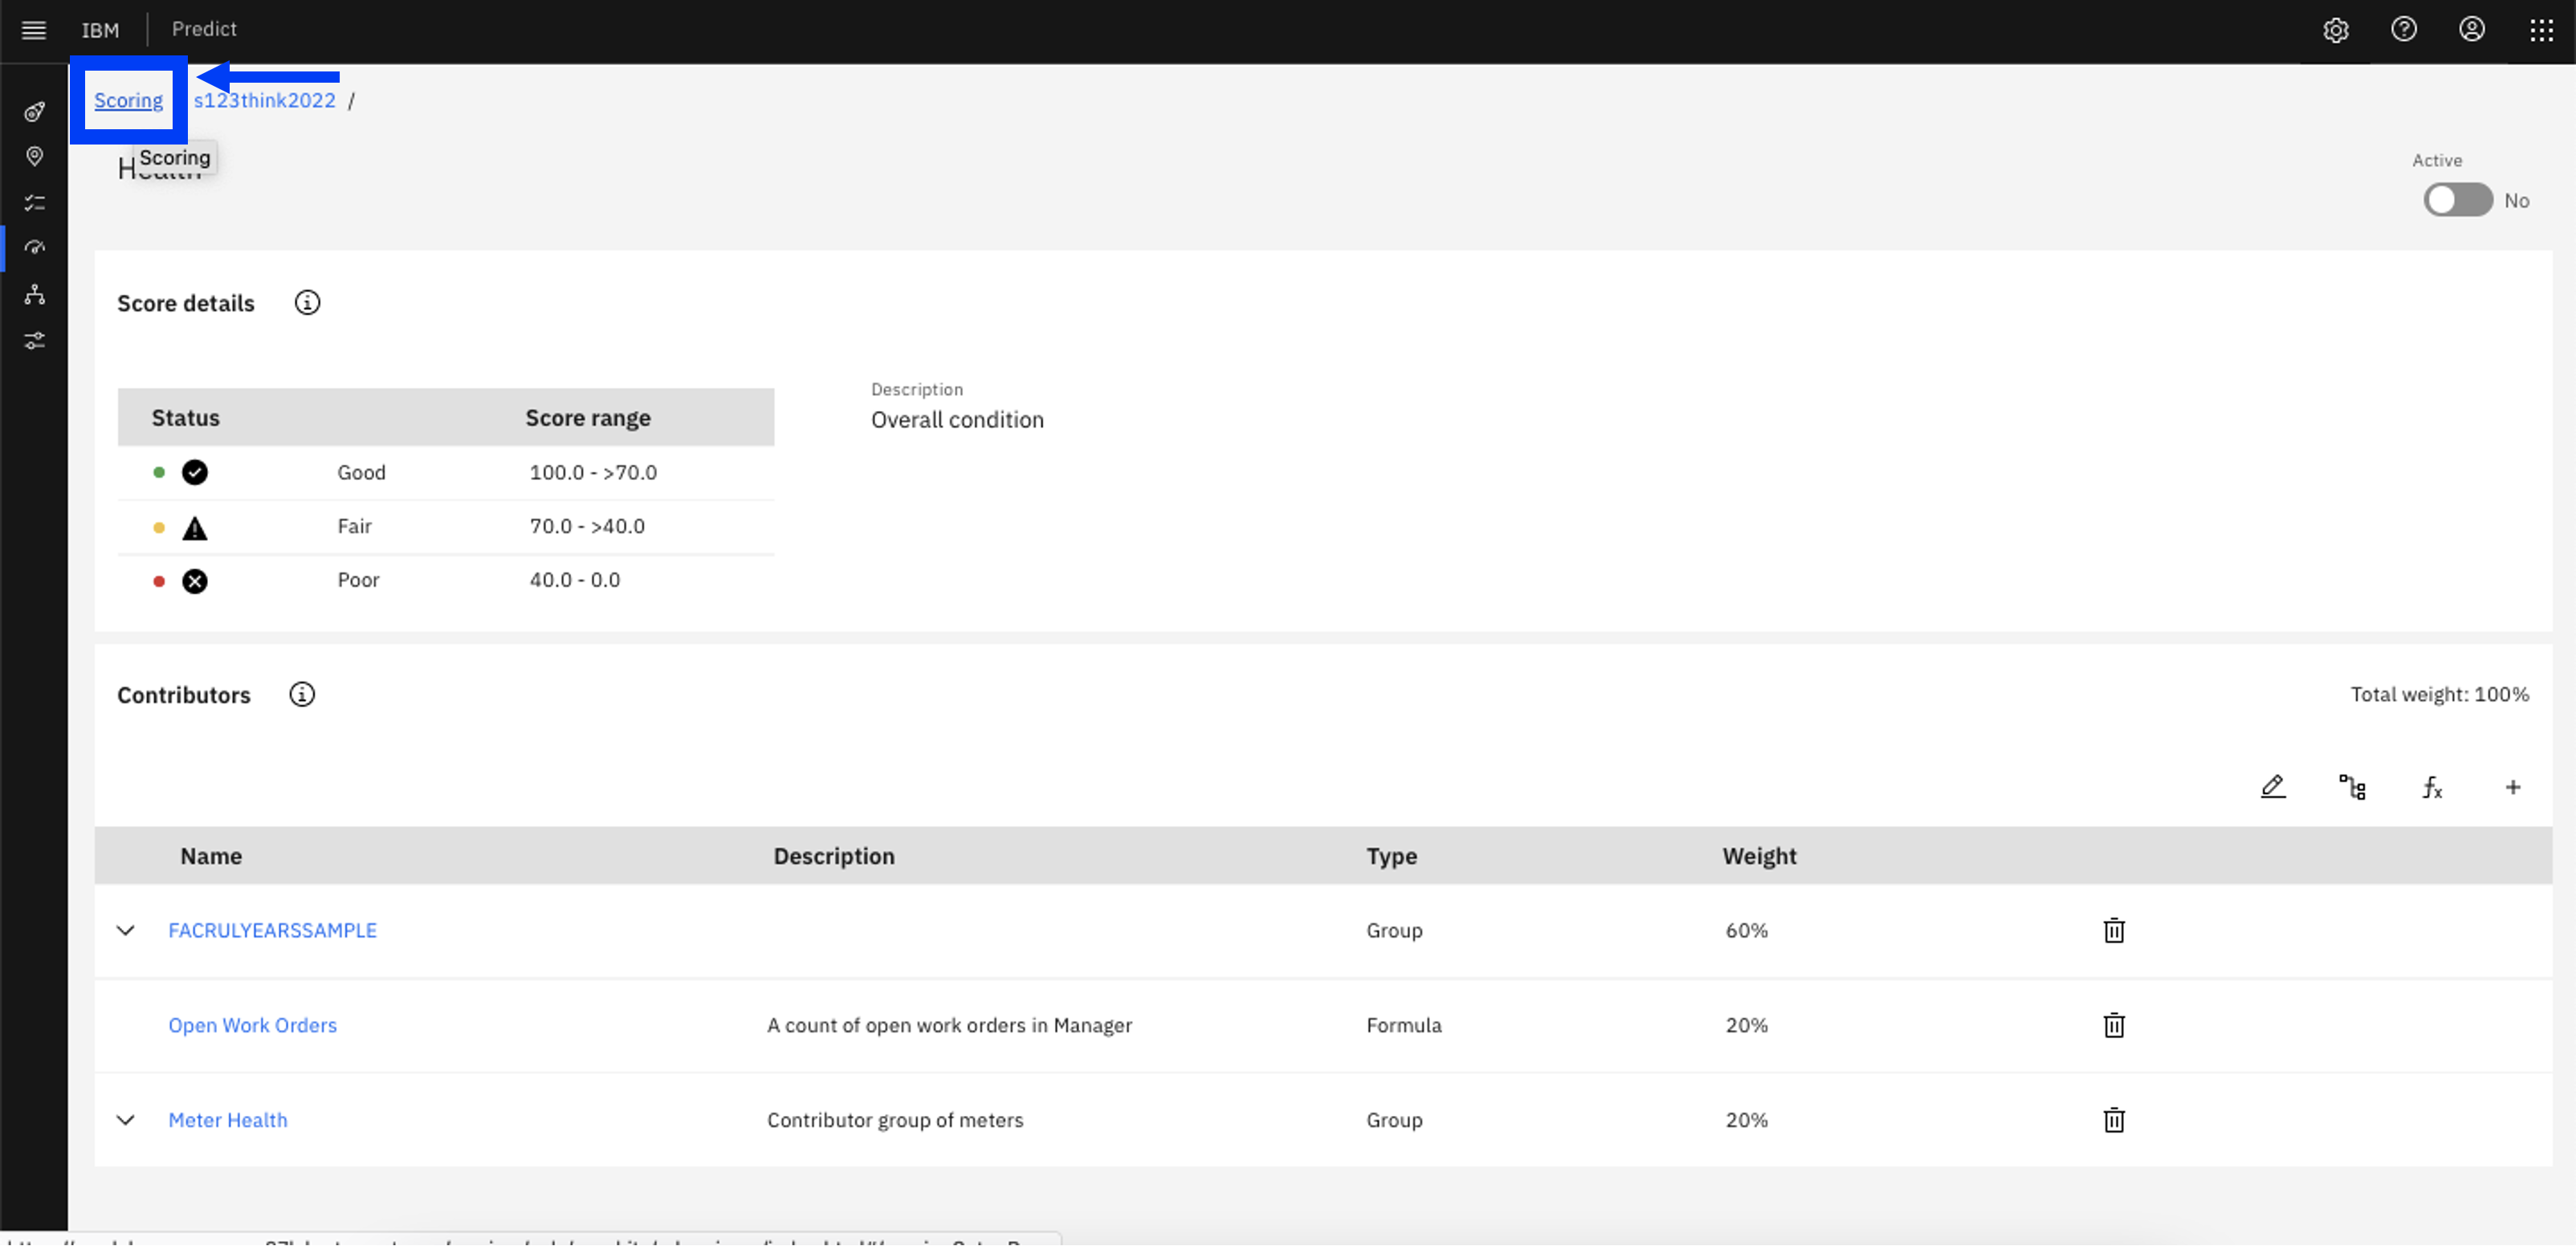Click the settings gear icon in top navigation

click(2336, 30)
